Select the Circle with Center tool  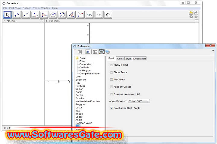click(x=53, y=15)
